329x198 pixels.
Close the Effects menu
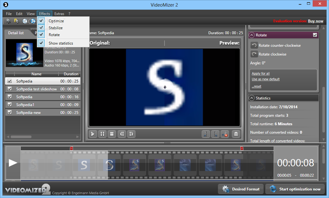44,13
